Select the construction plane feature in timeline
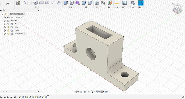Image resolution: width=185 pixels, height=99 pixels. point(33,97)
